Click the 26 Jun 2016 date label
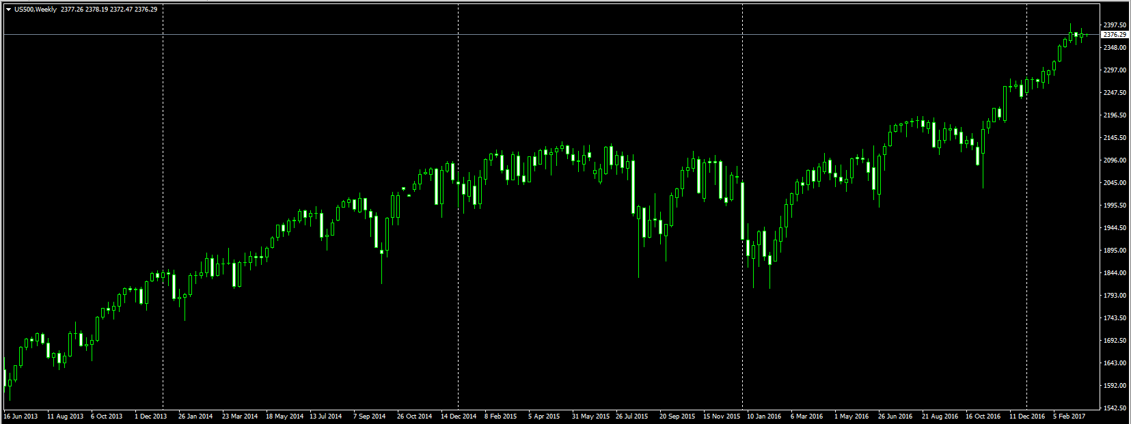 click(x=895, y=416)
